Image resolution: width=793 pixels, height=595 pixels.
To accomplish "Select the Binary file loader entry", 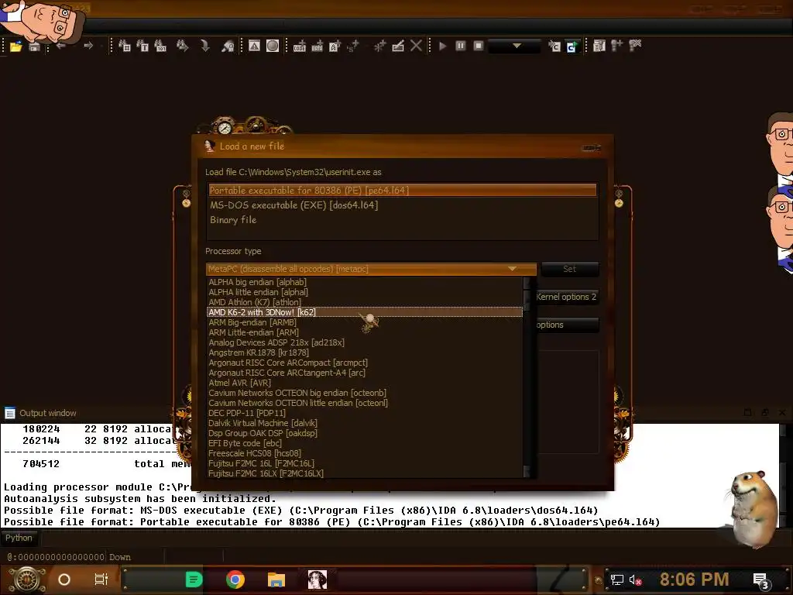I will [402, 219].
